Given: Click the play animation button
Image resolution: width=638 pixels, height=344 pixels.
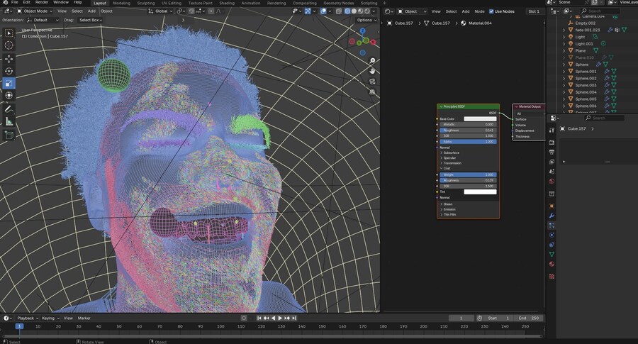Looking at the screenshot, I should click(280, 318).
